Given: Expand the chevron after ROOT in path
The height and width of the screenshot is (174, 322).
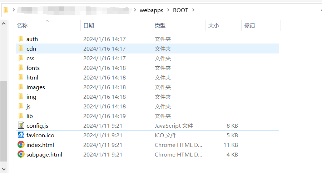Looking at the screenshot, I should click(x=193, y=10).
